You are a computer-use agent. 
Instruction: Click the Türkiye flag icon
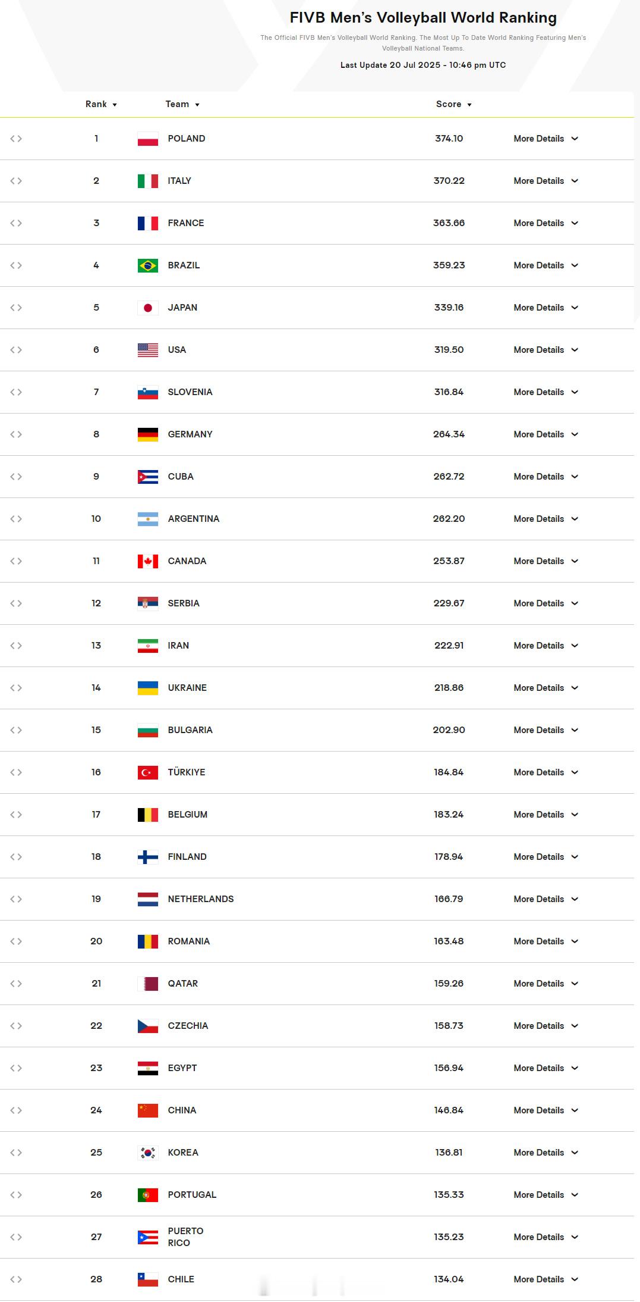148,772
